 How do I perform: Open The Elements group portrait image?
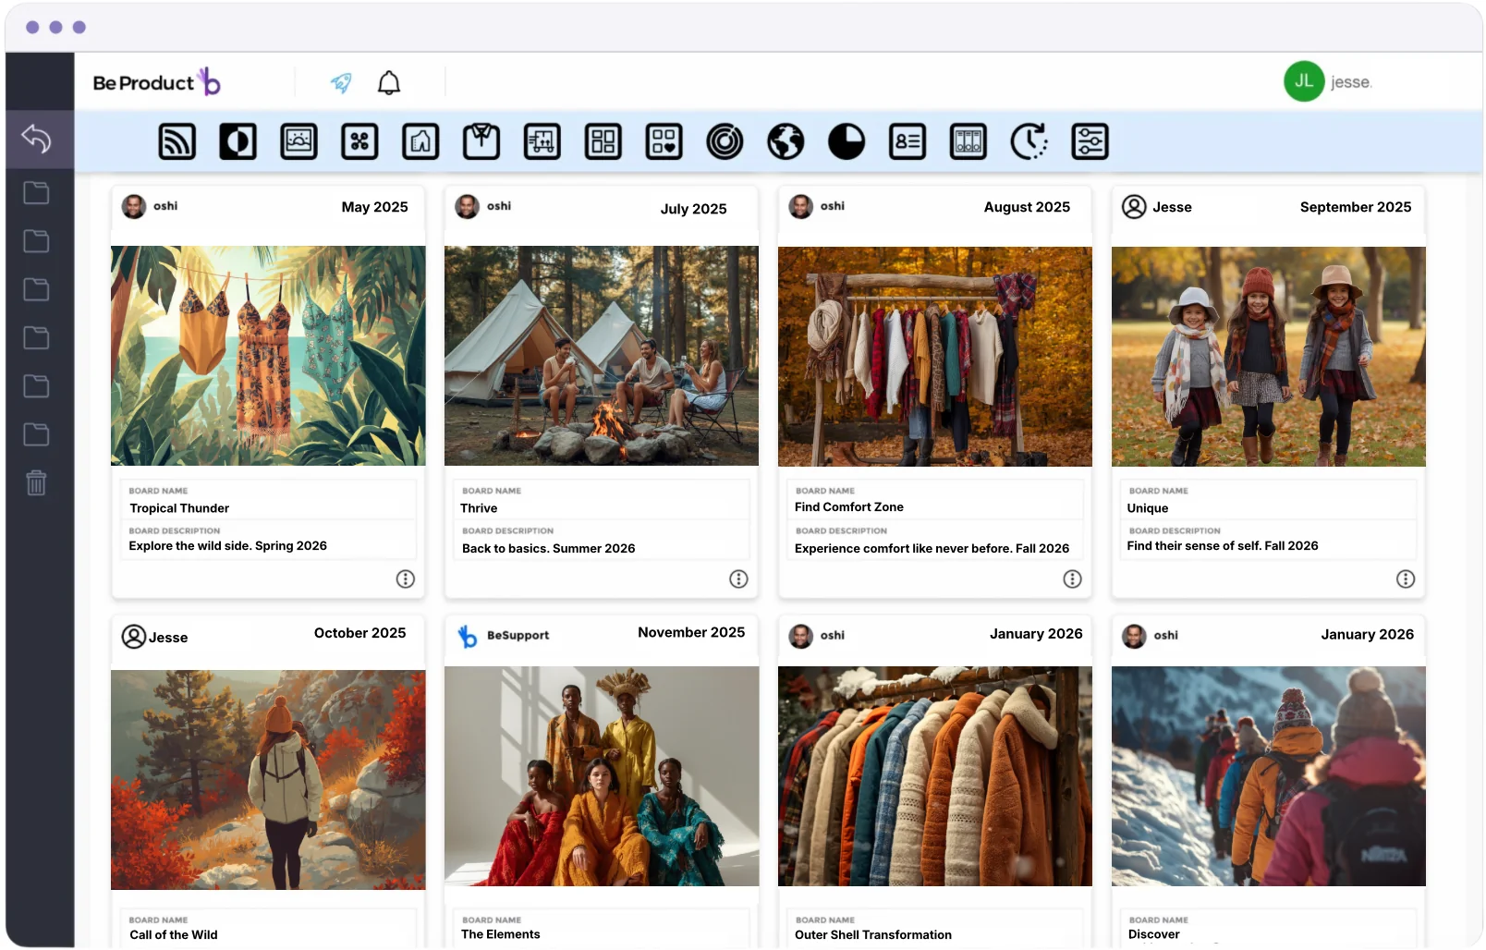(x=602, y=776)
